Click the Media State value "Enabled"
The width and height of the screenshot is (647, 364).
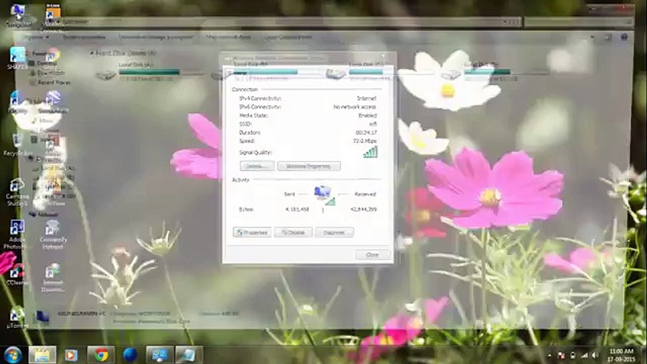click(x=367, y=115)
